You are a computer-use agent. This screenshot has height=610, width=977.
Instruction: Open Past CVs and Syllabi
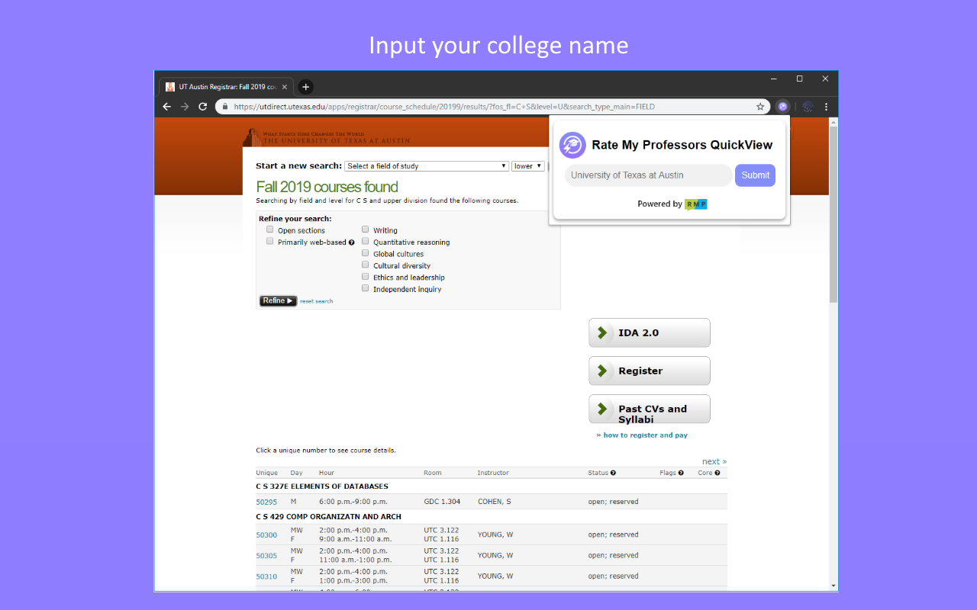pyautogui.click(x=650, y=409)
